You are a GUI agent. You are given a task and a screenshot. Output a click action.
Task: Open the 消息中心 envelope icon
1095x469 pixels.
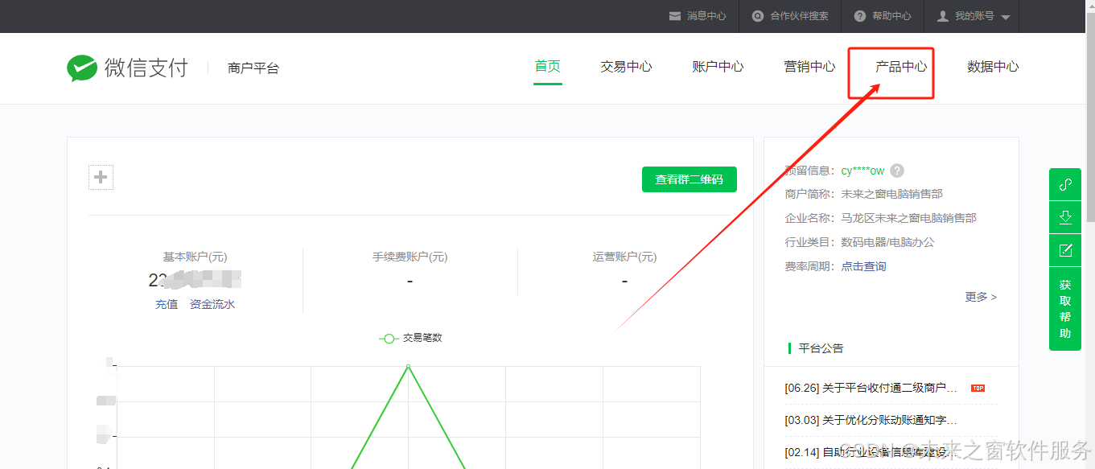tap(675, 16)
